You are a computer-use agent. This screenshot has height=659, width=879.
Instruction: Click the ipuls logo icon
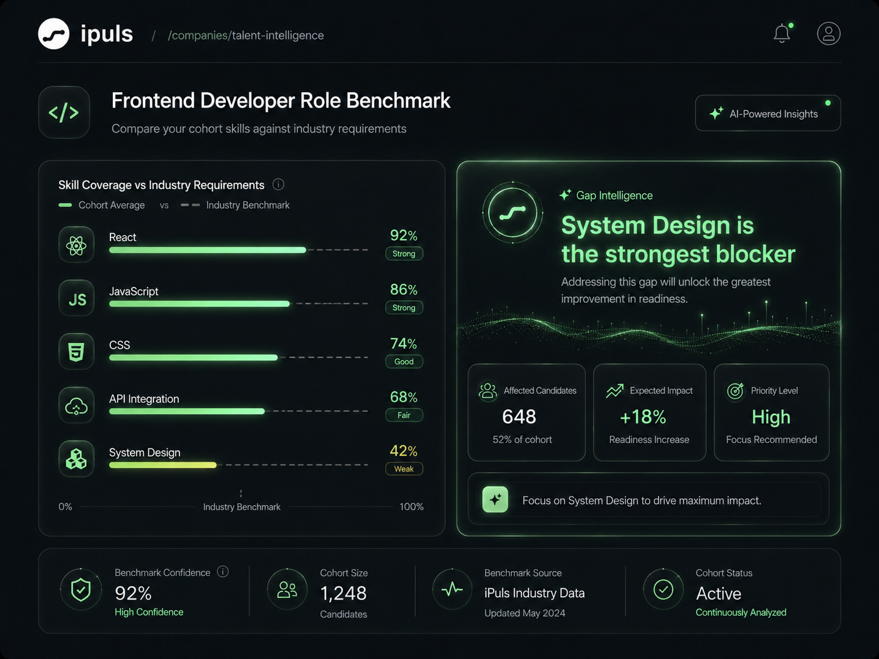click(x=54, y=33)
